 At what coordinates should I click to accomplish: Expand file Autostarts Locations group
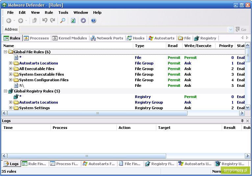[x=11, y=63]
